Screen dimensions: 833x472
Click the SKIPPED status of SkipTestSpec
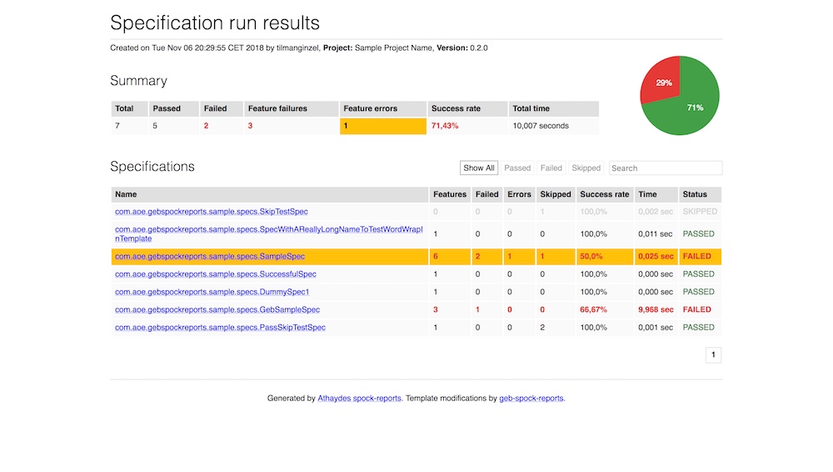pyautogui.click(x=700, y=211)
